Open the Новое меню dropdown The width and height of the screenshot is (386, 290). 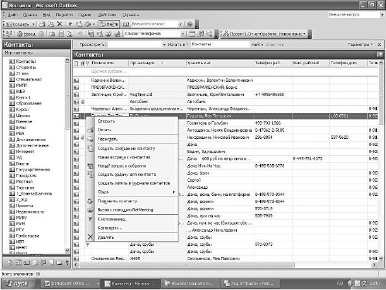coord(292,34)
